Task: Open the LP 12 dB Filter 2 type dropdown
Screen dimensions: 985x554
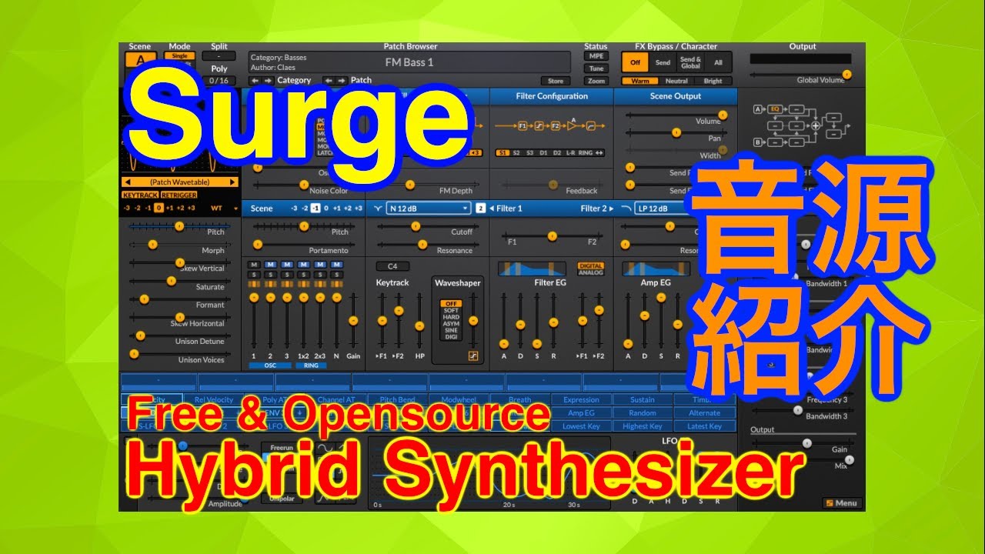Action: tap(652, 209)
